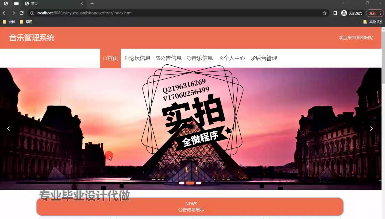
Task: Open 音乐信息 music navigation item
Action: [200, 58]
